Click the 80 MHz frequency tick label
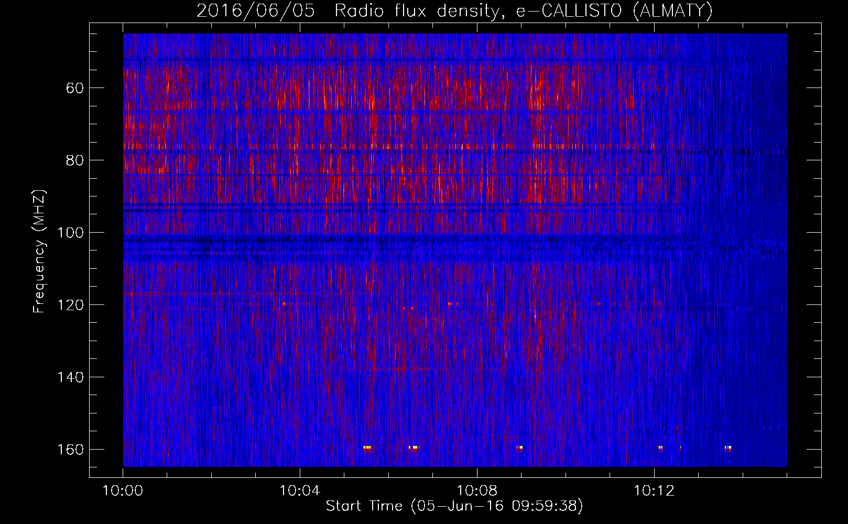This screenshot has height=524, width=848. click(74, 160)
